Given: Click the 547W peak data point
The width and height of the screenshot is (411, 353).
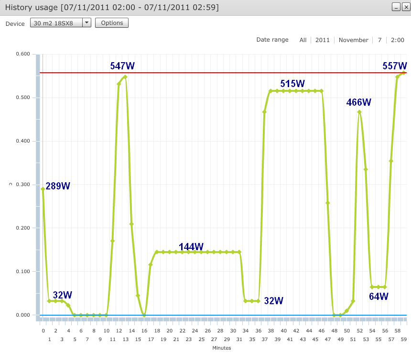Looking at the screenshot, I should pos(125,77).
